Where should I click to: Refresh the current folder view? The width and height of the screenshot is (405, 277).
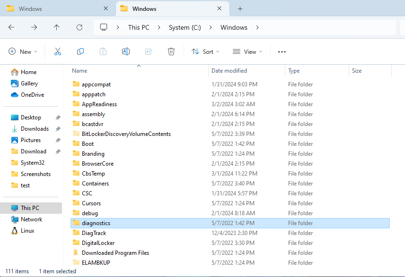(x=79, y=27)
